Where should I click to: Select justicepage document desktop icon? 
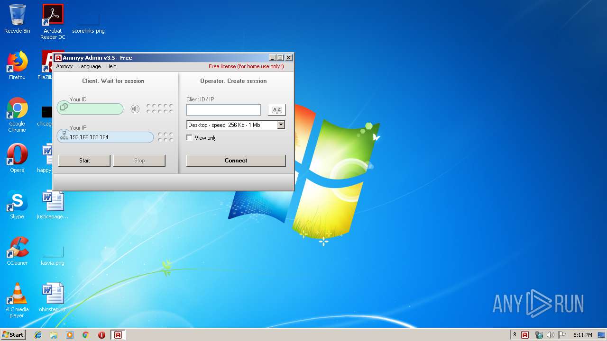click(x=53, y=205)
